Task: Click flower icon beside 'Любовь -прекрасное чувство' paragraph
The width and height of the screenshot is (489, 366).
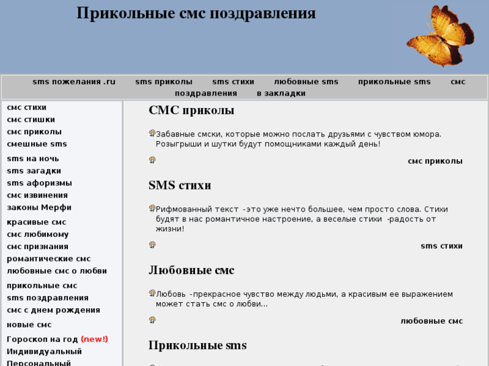Action: click(152, 293)
